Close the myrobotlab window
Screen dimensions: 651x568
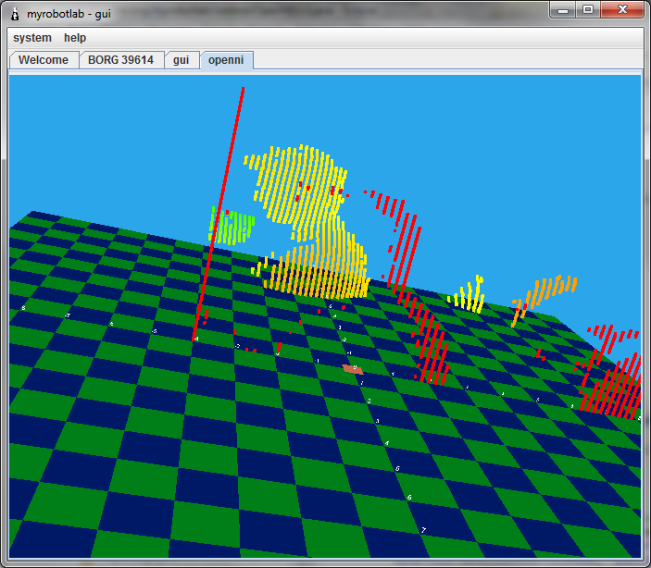pos(622,9)
